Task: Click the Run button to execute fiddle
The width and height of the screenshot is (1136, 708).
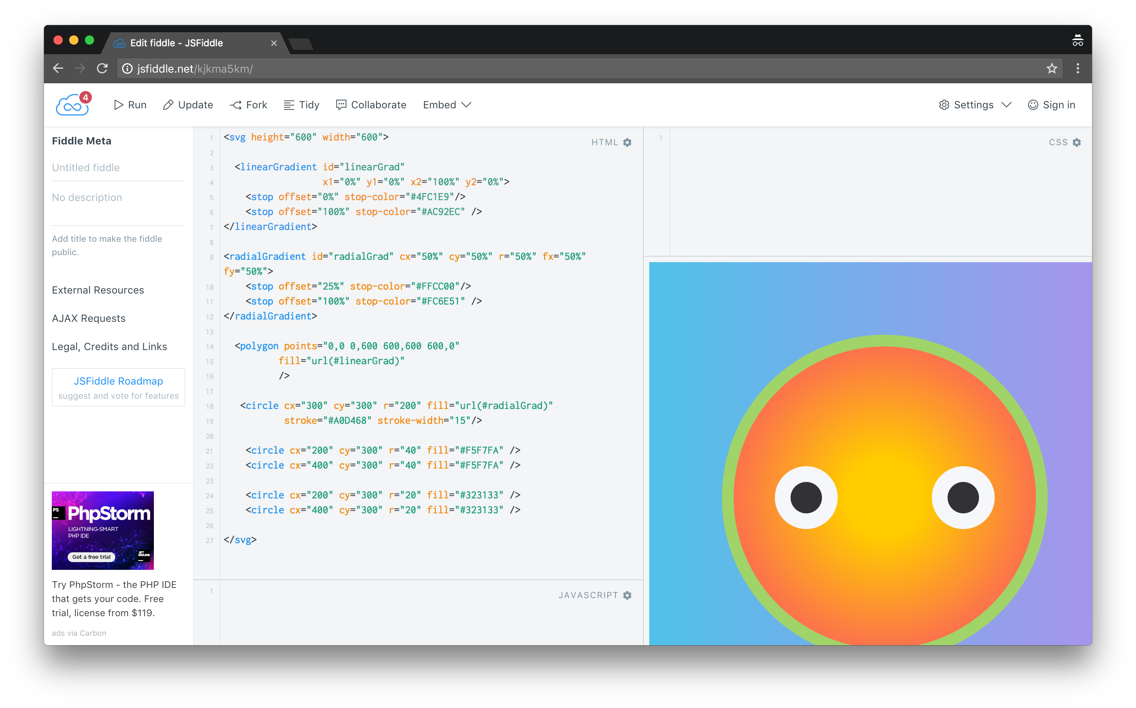Action: click(131, 104)
